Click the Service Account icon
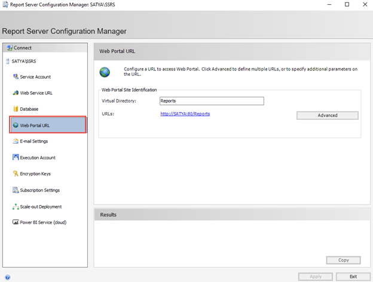373x282 pixels. click(16, 77)
